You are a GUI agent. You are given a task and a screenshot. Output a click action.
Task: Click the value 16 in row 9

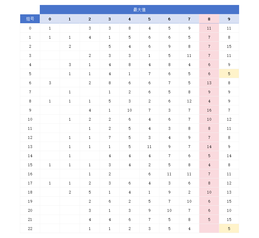coord(209,110)
